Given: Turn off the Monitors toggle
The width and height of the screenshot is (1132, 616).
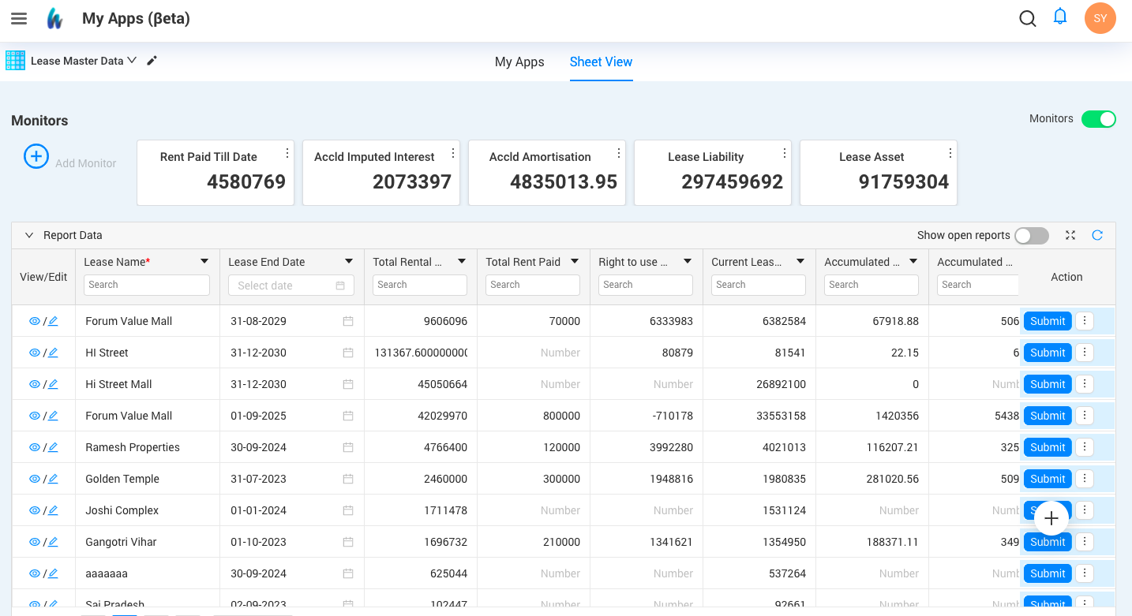Looking at the screenshot, I should [x=1098, y=119].
